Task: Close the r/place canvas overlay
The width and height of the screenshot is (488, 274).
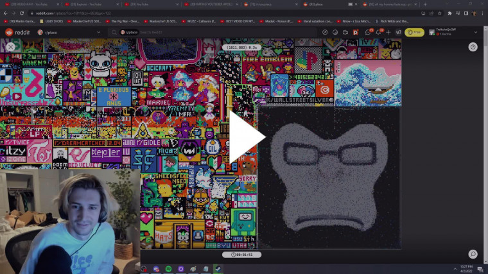Action: pyautogui.click(x=10, y=47)
